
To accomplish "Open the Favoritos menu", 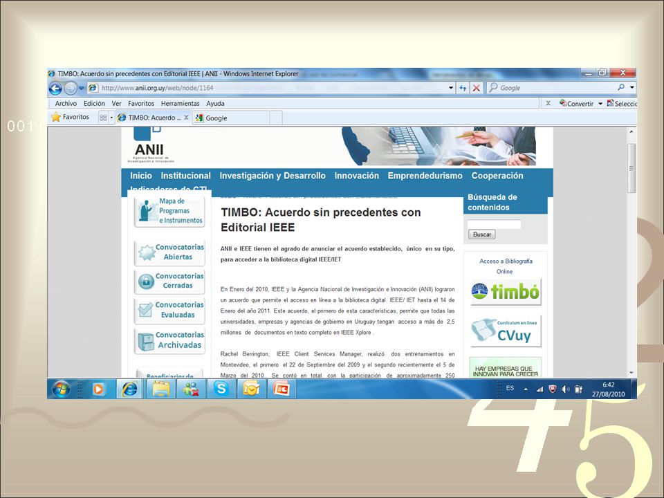I will pos(141,103).
